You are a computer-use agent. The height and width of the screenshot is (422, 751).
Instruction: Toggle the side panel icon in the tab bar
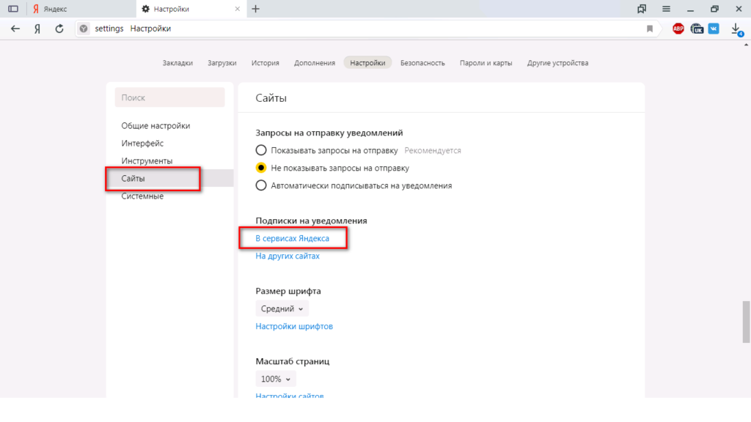(13, 9)
